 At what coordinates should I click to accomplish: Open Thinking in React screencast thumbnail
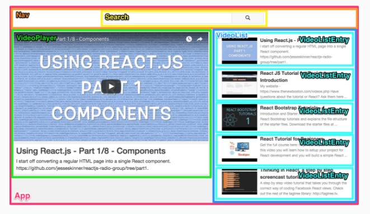(x=239, y=182)
